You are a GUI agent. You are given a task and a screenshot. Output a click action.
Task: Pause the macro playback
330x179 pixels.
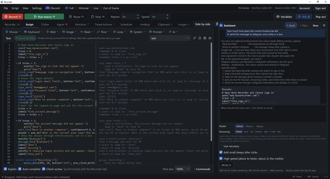click(x=76, y=17)
